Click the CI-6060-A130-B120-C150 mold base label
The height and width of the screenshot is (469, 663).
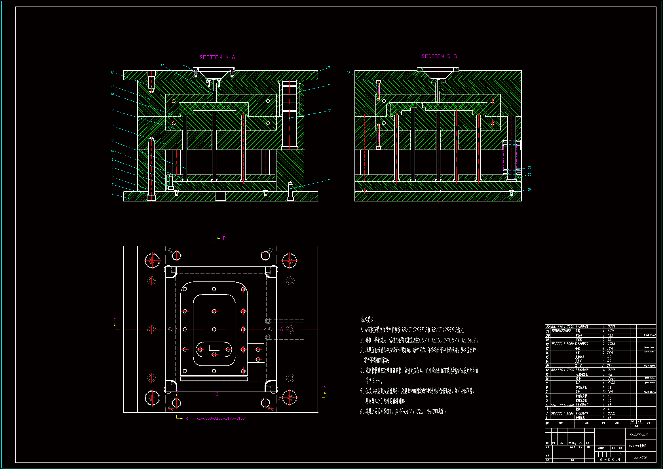pos(221,418)
